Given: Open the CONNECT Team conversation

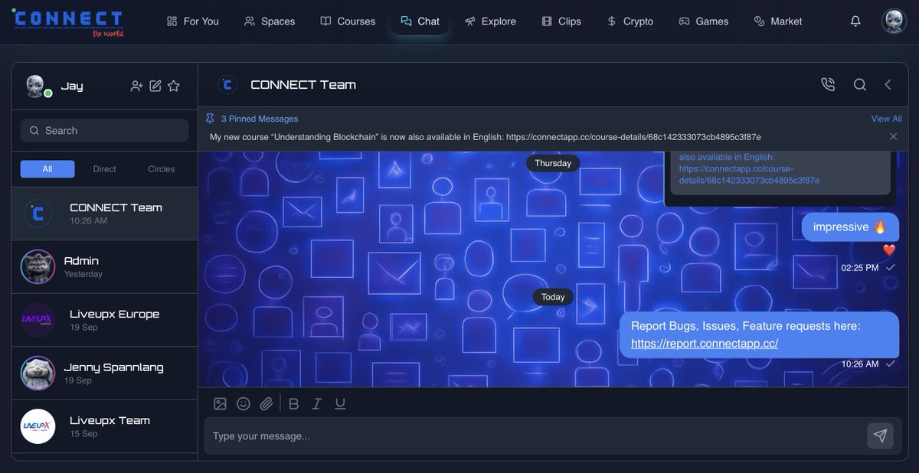Looking at the screenshot, I should [x=105, y=214].
